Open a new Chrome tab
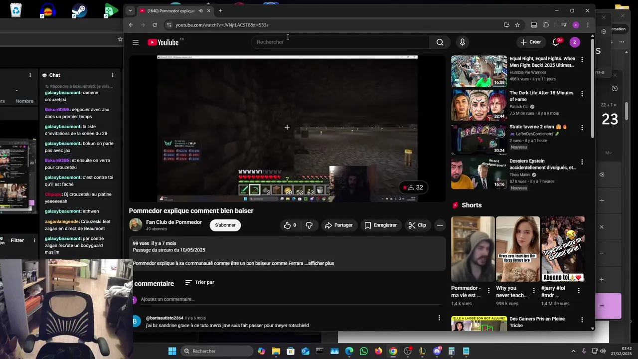The height and width of the screenshot is (359, 638). pos(220,11)
